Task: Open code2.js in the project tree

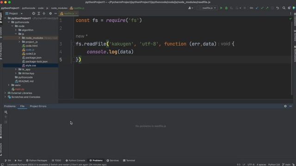Action: pos(31,54)
